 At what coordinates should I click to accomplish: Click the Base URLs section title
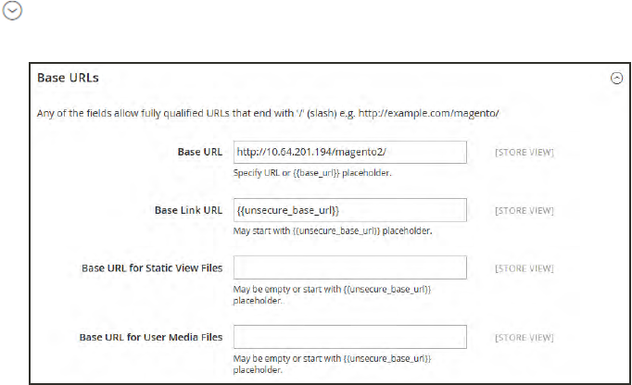[68, 78]
